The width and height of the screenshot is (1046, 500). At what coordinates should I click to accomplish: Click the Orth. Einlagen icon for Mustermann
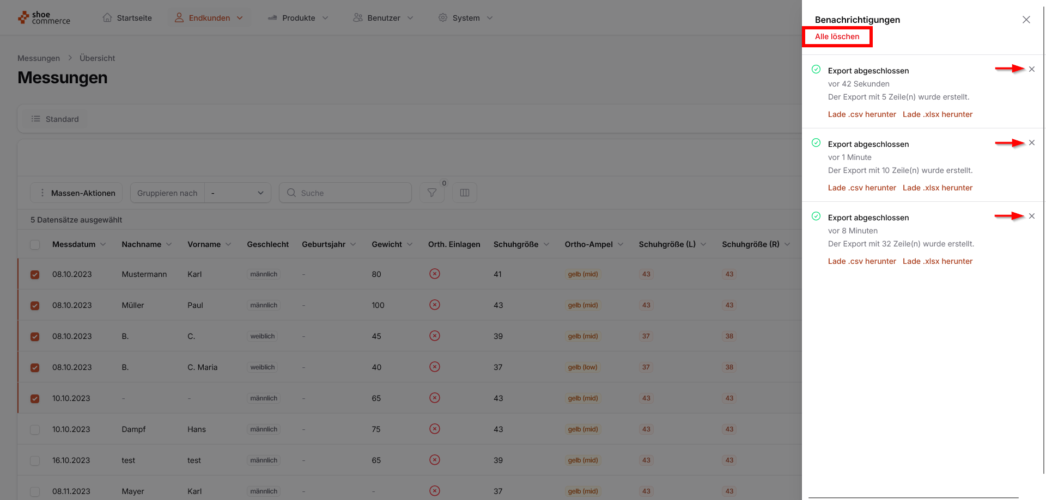pyautogui.click(x=434, y=274)
